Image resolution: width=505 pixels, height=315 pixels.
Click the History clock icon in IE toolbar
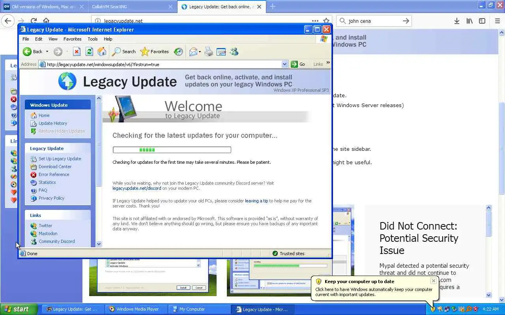point(178,52)
